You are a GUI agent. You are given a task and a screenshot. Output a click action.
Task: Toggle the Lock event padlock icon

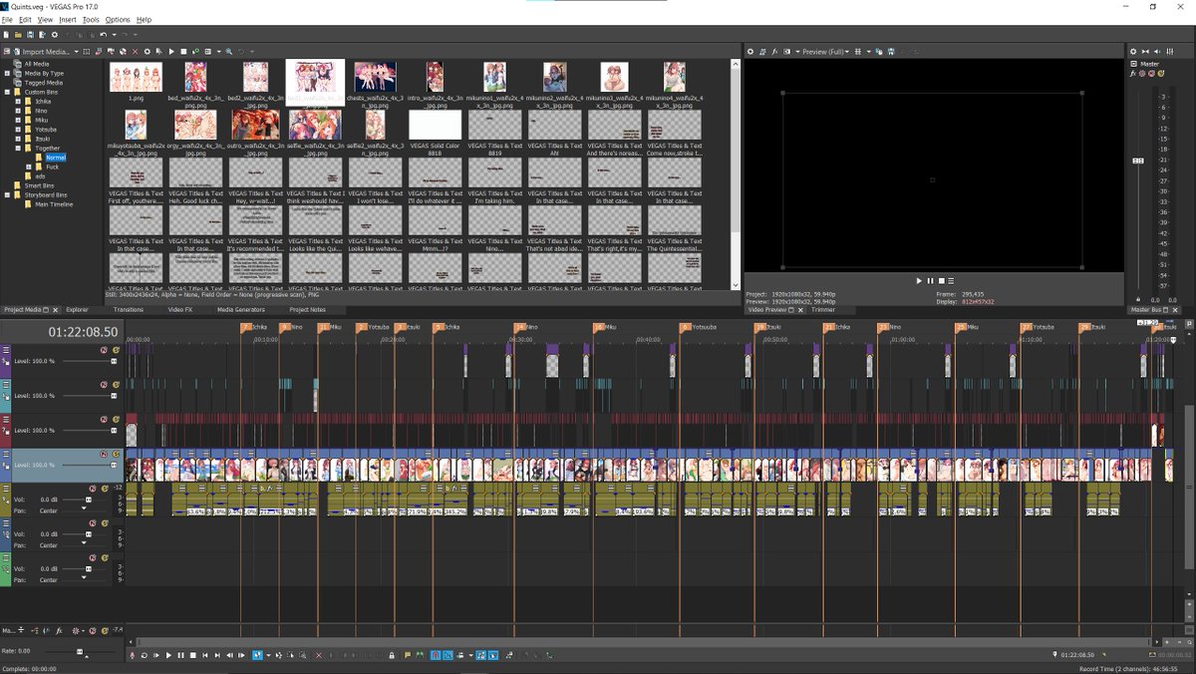[392, 655]
